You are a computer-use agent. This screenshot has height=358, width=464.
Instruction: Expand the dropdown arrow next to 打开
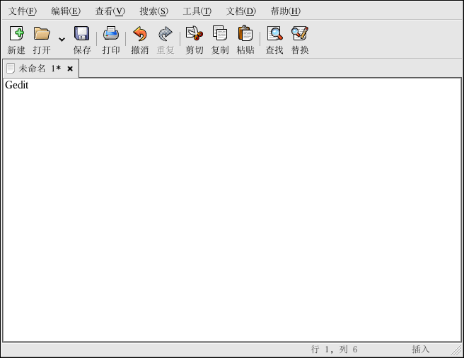tap(62, 39)
